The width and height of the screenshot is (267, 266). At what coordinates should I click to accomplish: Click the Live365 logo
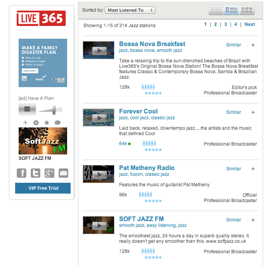point(41,18)
